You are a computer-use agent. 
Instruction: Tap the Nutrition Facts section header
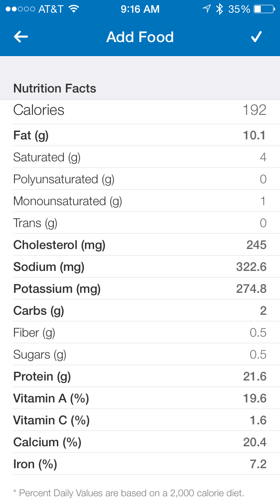click(55, 89)
